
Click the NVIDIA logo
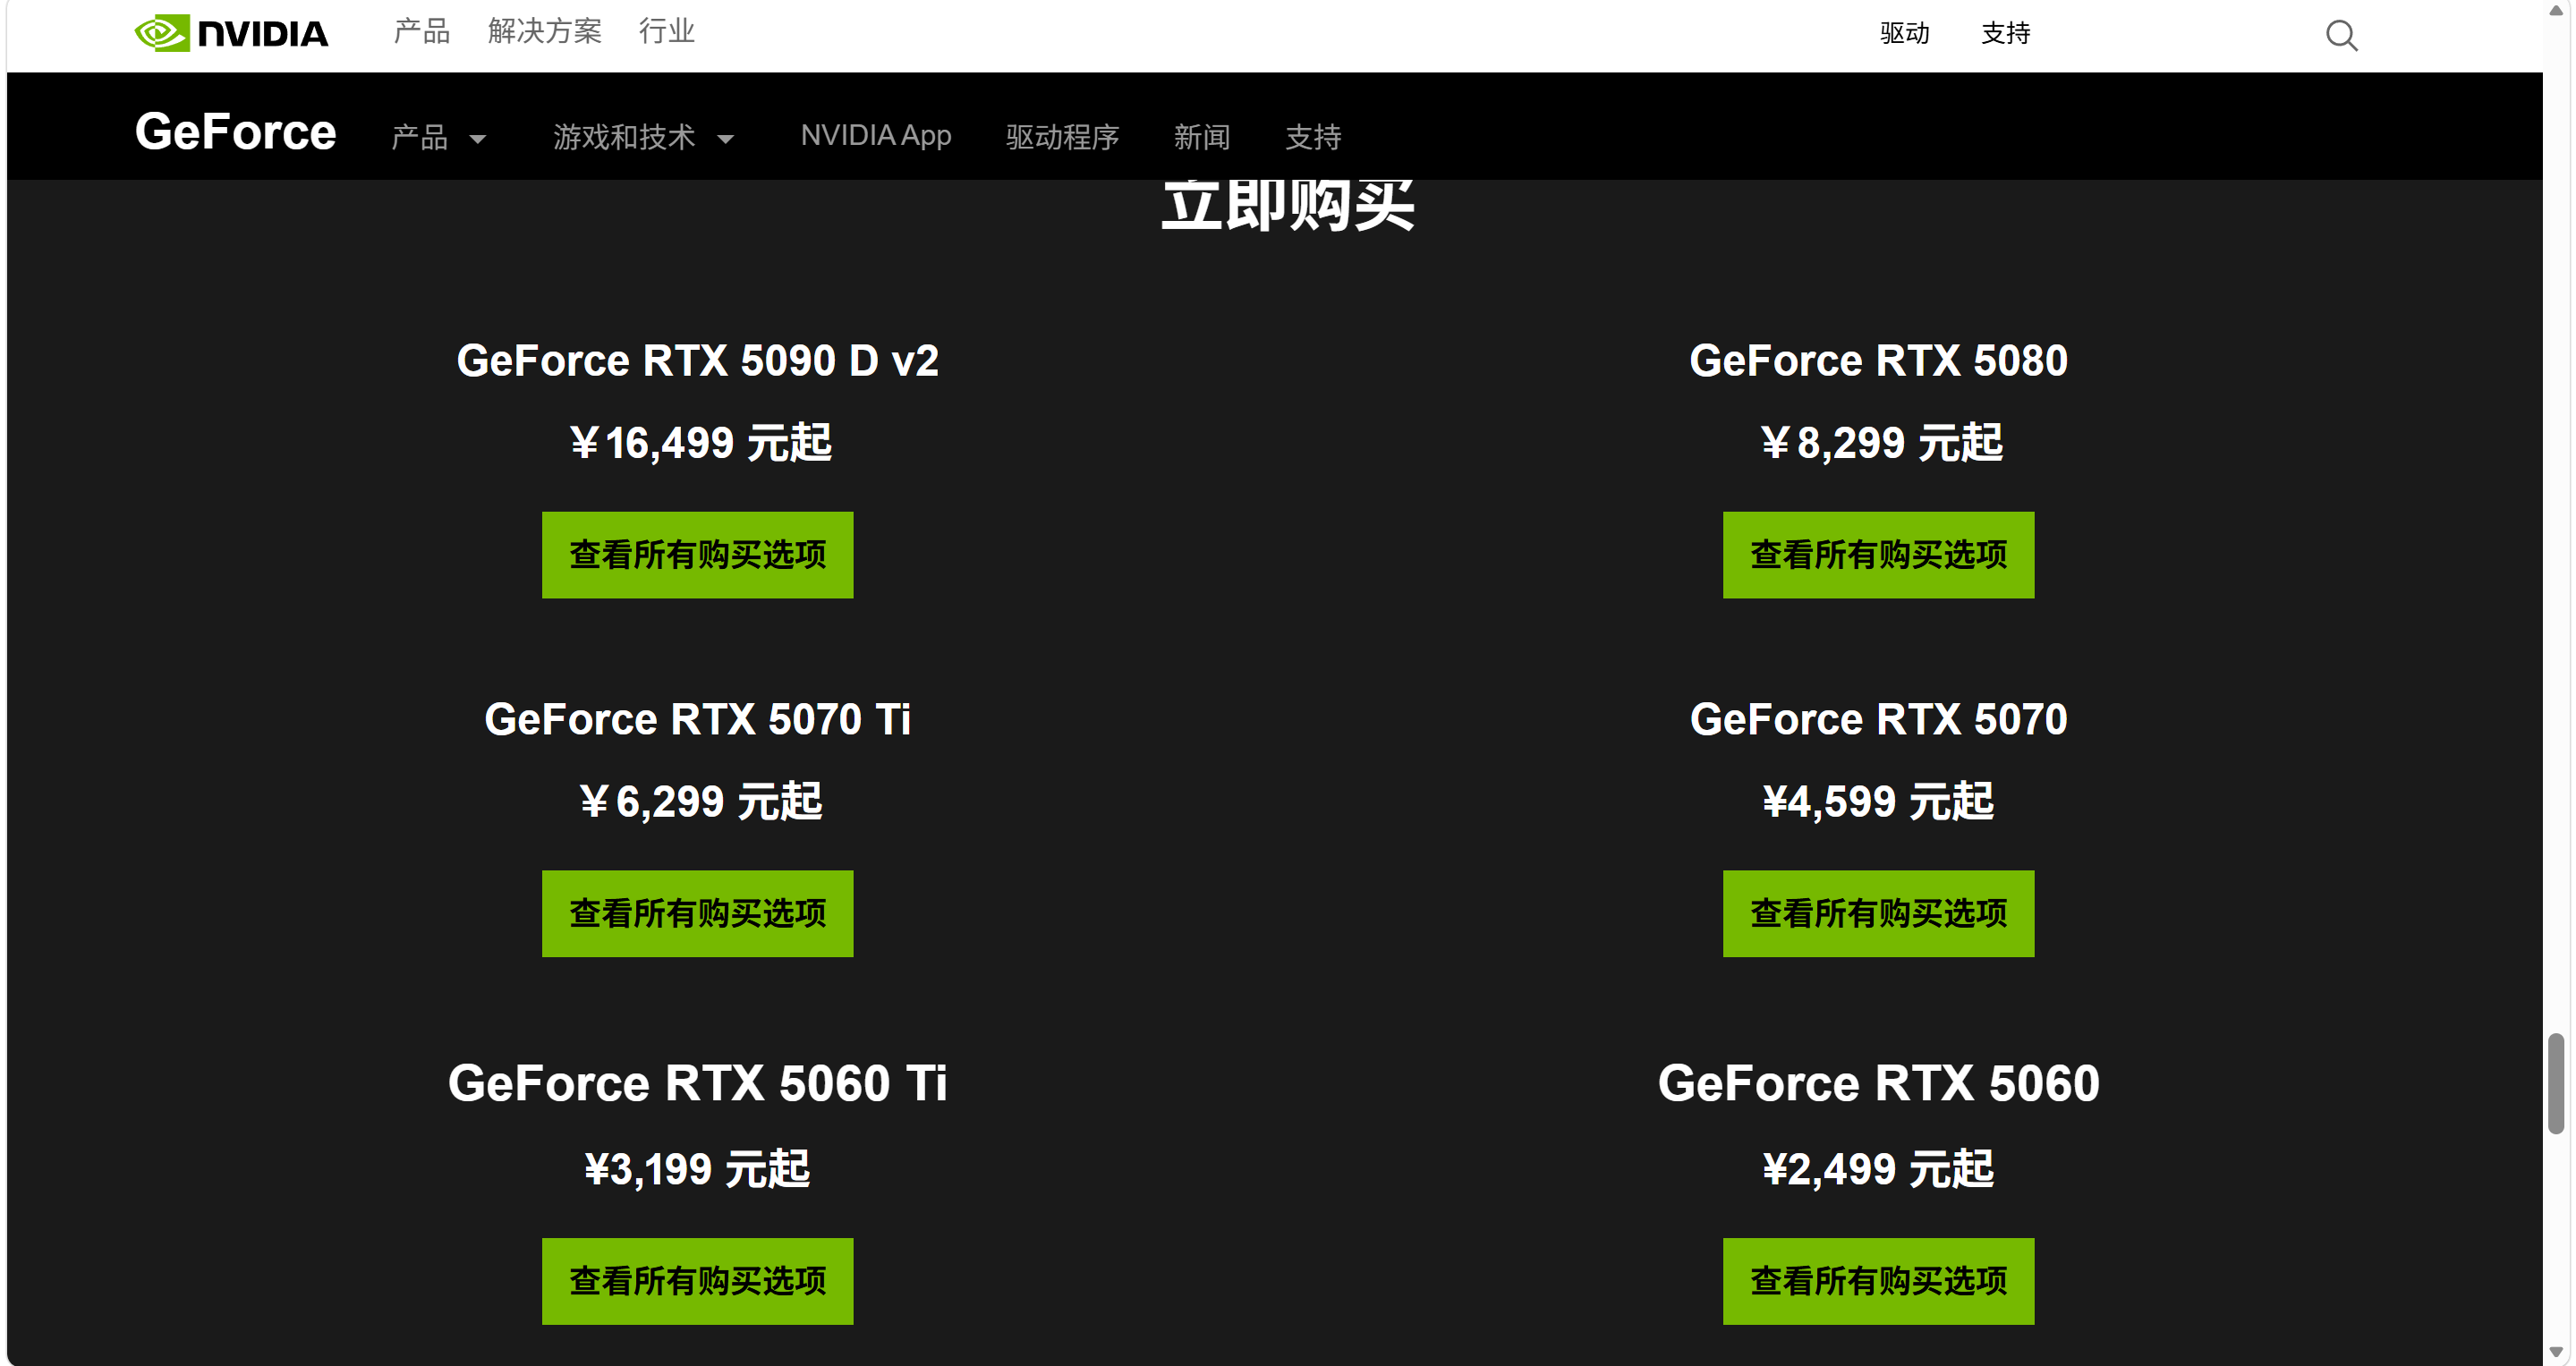(x=231, y=33)
